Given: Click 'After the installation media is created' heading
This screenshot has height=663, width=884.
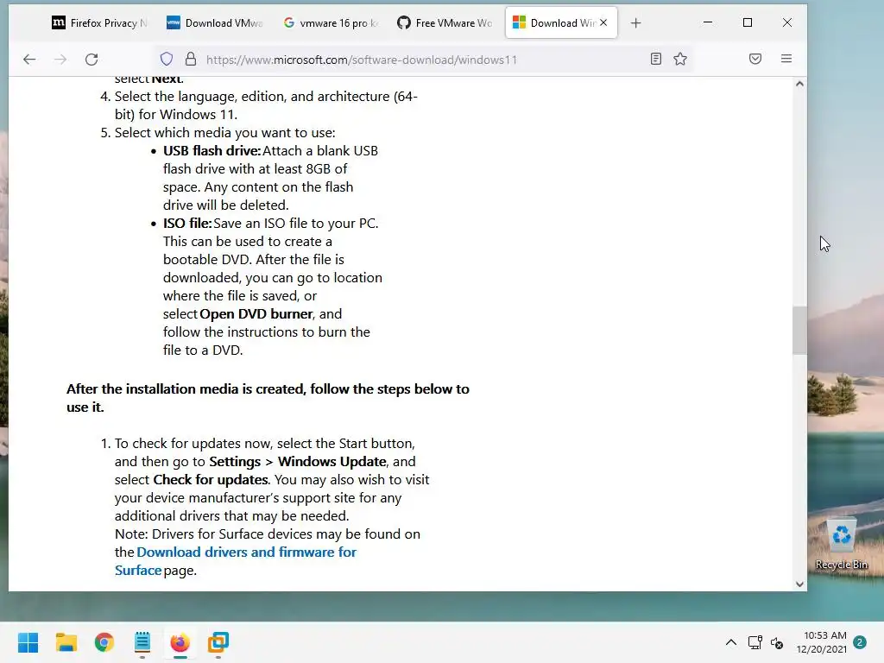Looking at the screenshot, I should (268, 398).
